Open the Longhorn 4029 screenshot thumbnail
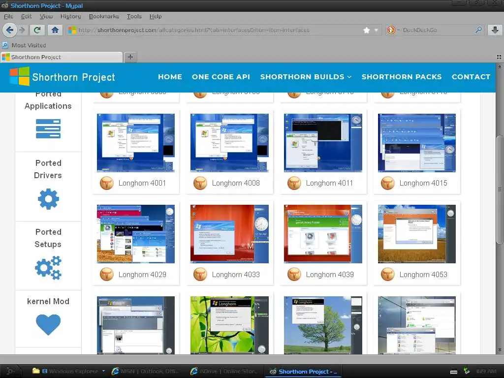Screen dimensions: 504x378 (136, 234)
